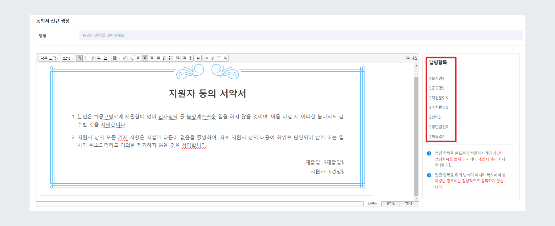Focus the 동의서 명칭 input field

(301, 35)
